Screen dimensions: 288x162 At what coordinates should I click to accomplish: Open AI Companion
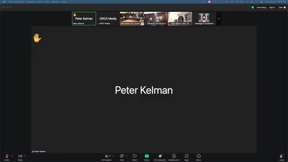click(x=160, y=157)
